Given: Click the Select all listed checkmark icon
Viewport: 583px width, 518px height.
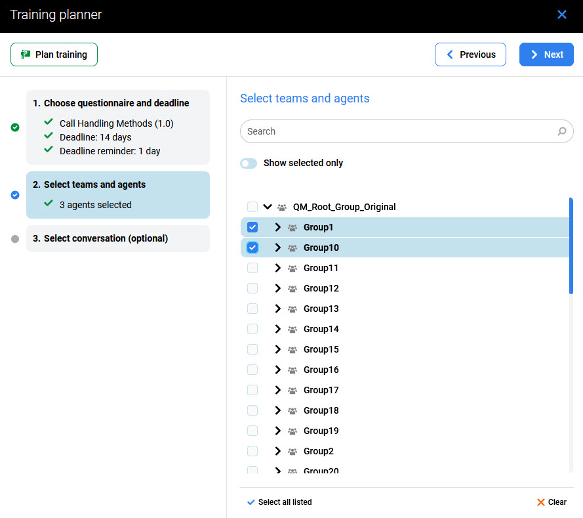Looking at the screenshot, I should (251, 502).
